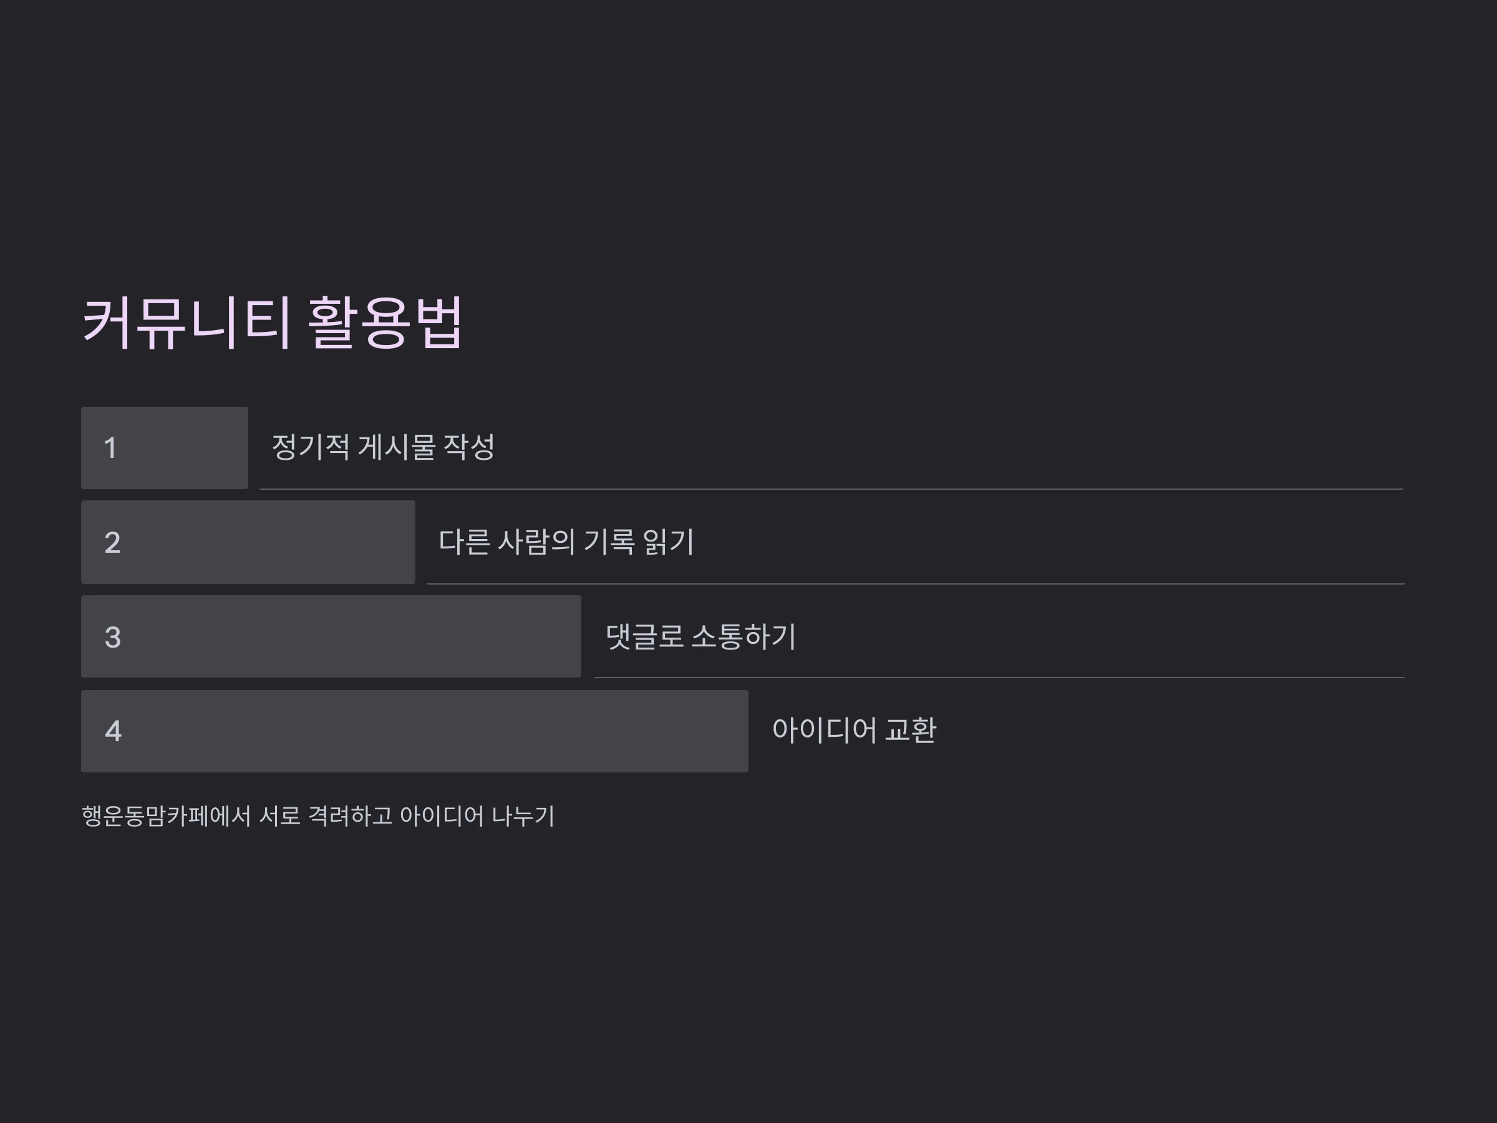Click the word 게시물 in the first item
Viewport: 1497px width, 1123px height.
point(397,447)
